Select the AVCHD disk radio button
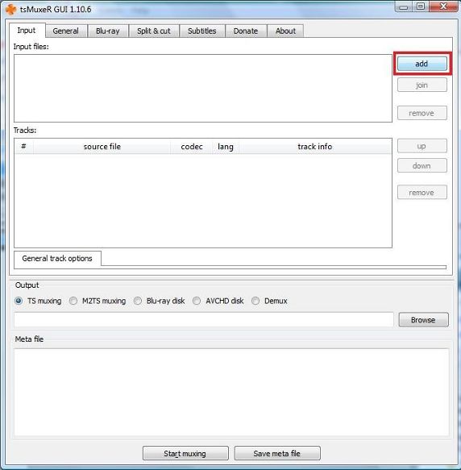 197,301
